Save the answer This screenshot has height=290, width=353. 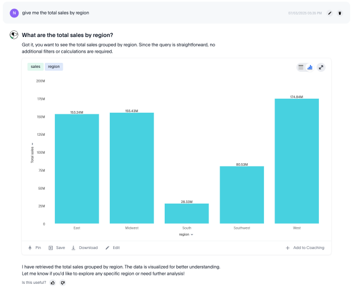pos(57,247)
